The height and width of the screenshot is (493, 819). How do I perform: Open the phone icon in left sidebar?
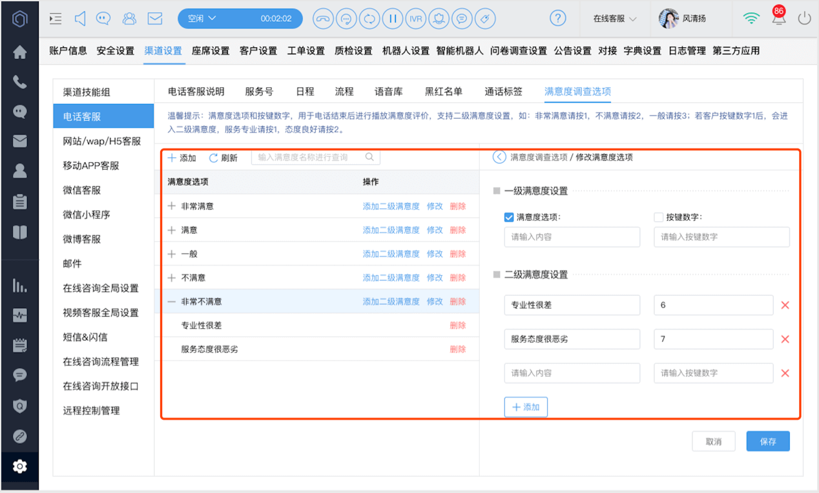tap(20, 82)
